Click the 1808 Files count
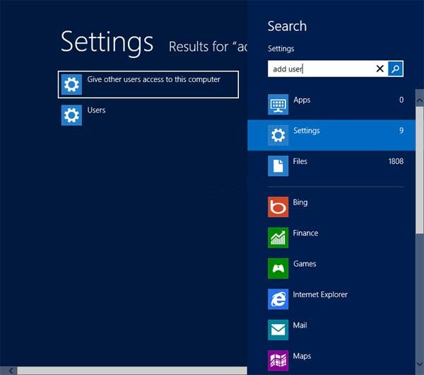This screenshot has height=375, width=424. point(396,161)
